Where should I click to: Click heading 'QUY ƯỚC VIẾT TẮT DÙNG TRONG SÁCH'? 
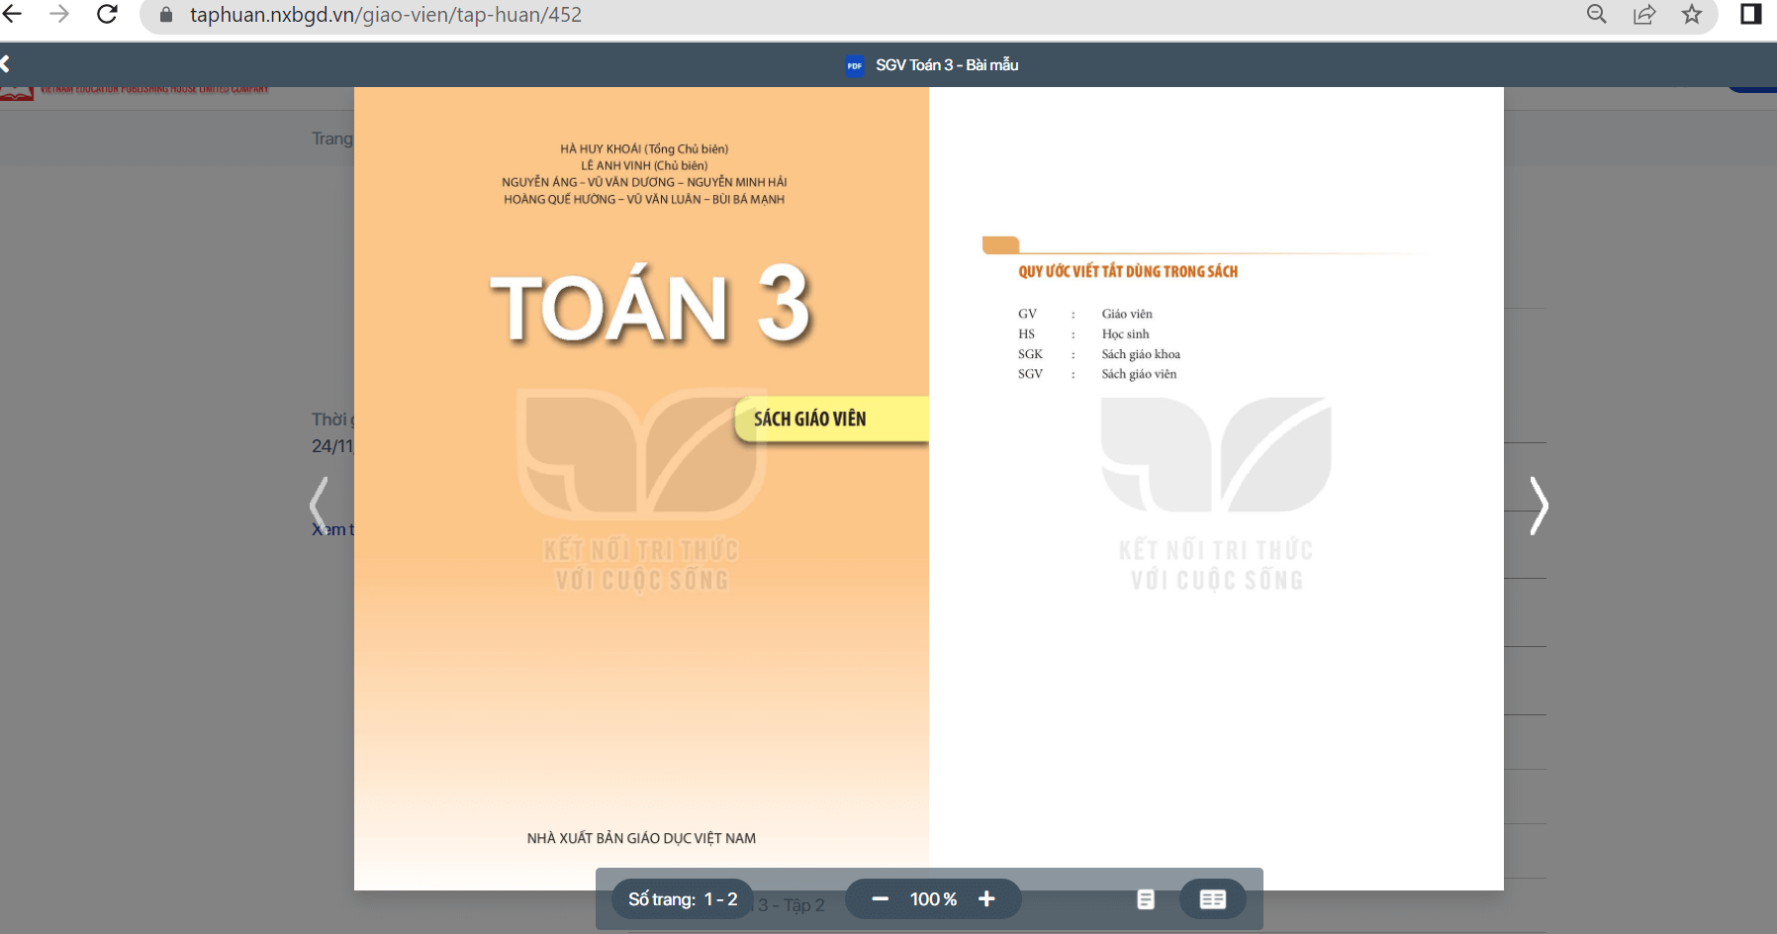coord(1128,271)
